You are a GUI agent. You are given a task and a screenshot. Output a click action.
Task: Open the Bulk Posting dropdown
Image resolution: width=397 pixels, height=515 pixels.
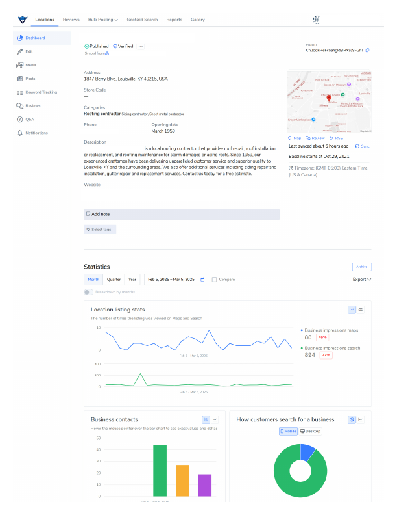pyautogui.click(x=103, y=20)
